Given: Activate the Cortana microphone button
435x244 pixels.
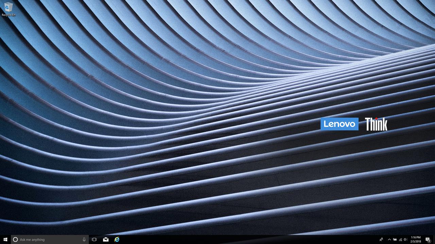Looking at the screenshot, I should [x=84, y=240].
